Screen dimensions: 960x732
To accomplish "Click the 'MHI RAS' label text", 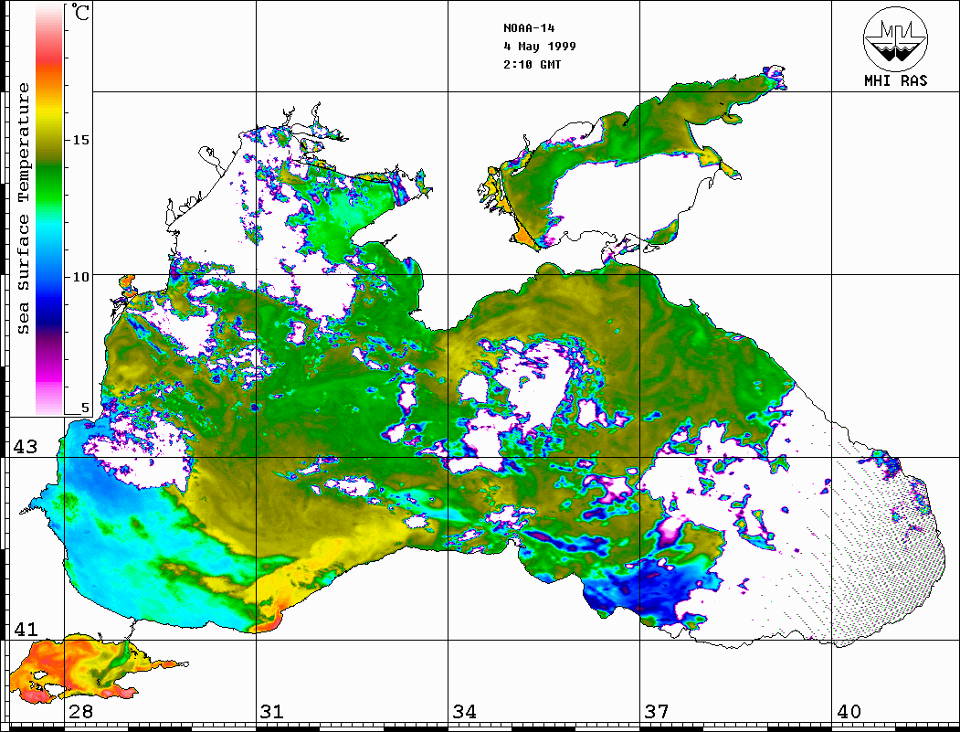I will pyautogui.click(x=896, y=80).
